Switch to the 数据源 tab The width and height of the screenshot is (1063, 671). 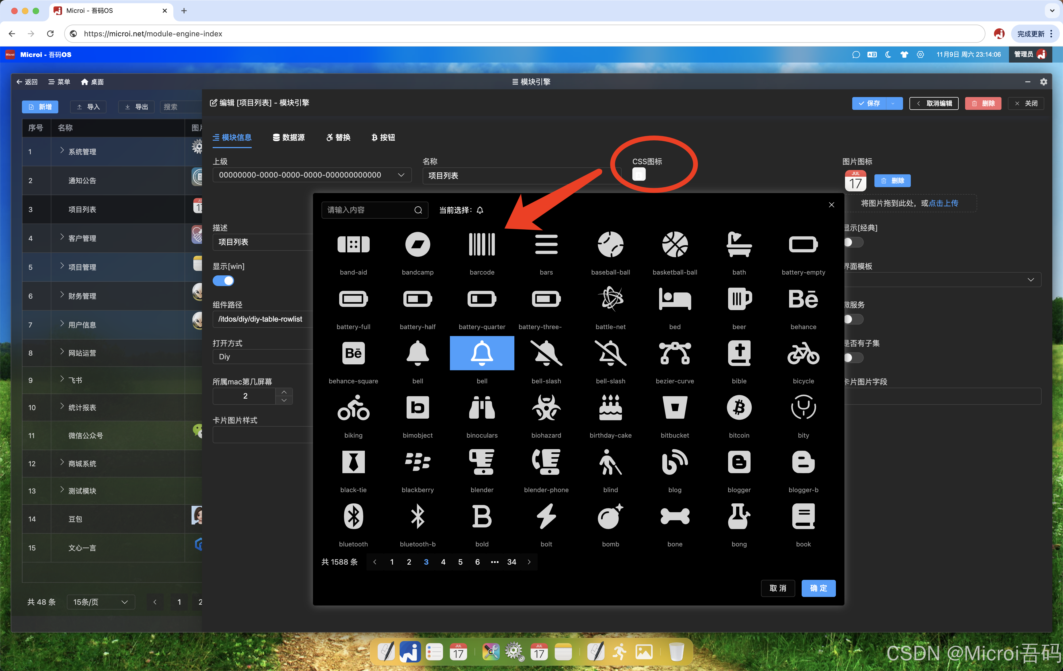point(289,138)
